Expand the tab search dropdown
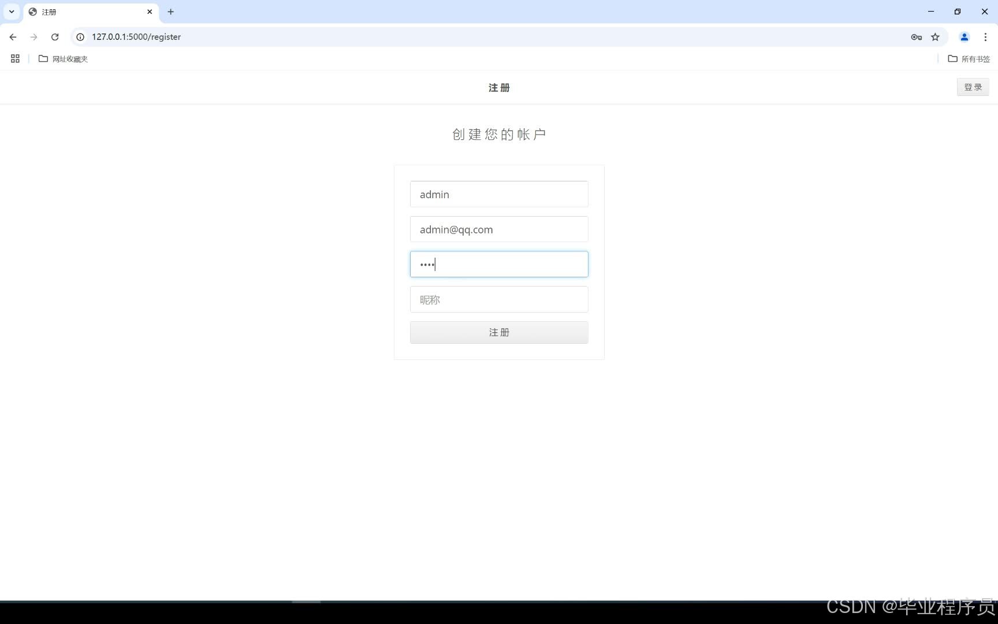The image size is (998, 624). point(12,12)
